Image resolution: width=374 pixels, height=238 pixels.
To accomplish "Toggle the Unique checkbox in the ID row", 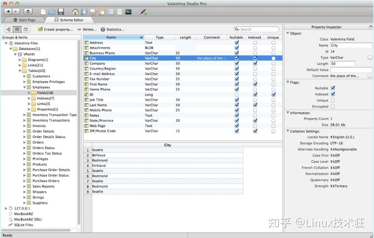I will click(274, 95).
